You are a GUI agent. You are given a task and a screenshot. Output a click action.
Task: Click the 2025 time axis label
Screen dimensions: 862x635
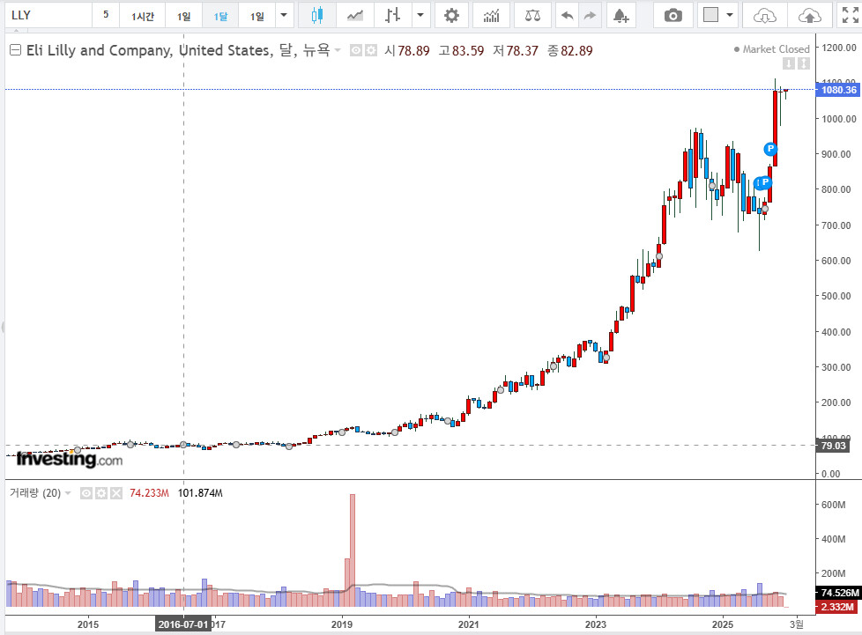[x=722, y=624]
